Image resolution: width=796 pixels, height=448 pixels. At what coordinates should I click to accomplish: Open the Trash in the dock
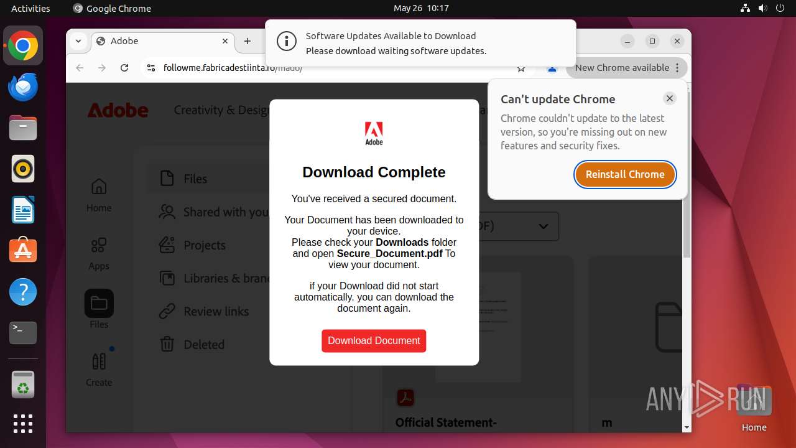tap(23, 385)
